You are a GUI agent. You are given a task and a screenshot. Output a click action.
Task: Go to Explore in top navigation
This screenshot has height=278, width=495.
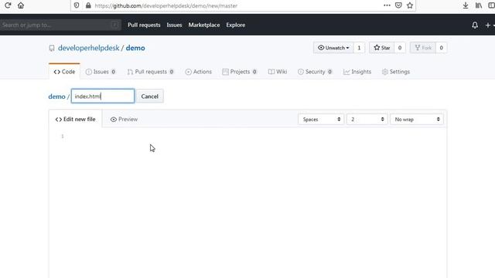(235, 25)
